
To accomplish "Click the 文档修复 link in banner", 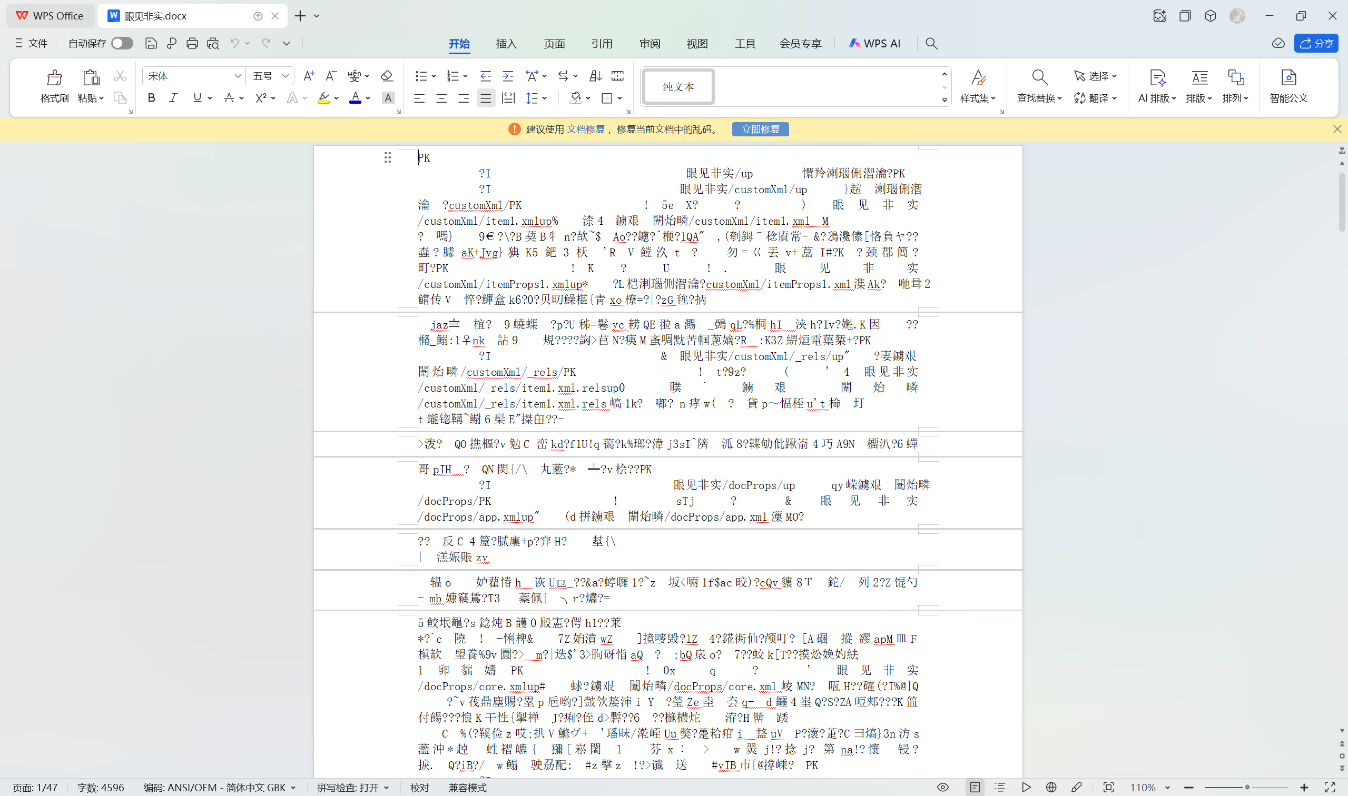I will (x=585, y=130).
